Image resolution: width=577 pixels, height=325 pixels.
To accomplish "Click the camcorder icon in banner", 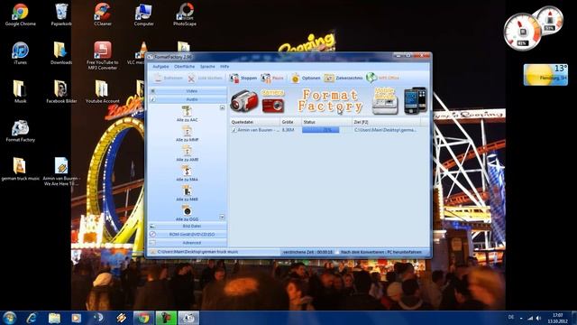I will 244,100.
